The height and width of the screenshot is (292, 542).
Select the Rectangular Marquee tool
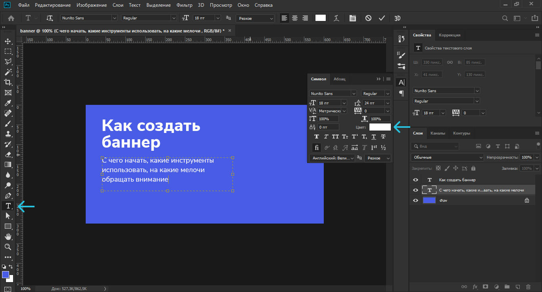(8, 51)
